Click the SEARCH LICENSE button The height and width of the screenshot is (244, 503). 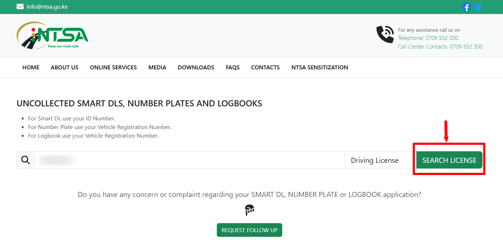[x=449, y=160]
